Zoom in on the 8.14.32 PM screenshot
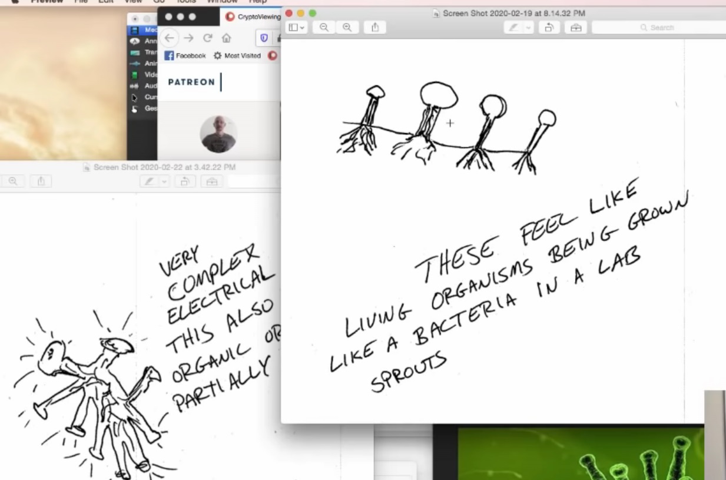 [347, 28]
